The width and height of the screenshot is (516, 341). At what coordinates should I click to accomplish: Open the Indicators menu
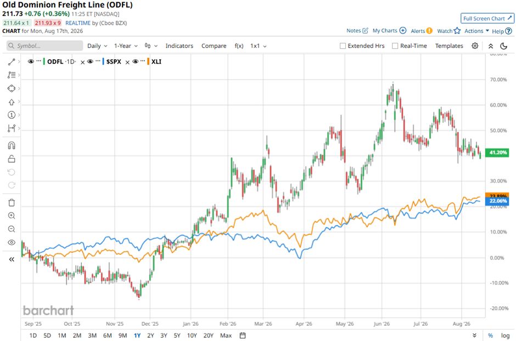180,46
